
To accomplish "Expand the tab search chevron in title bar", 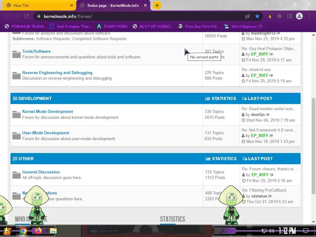I will point(266,4).
